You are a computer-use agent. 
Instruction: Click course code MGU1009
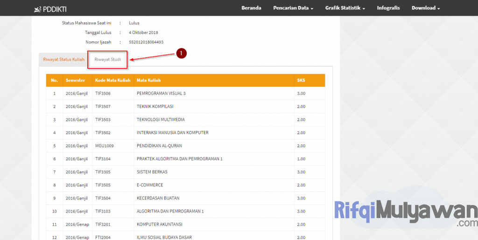tap(104, 146)
